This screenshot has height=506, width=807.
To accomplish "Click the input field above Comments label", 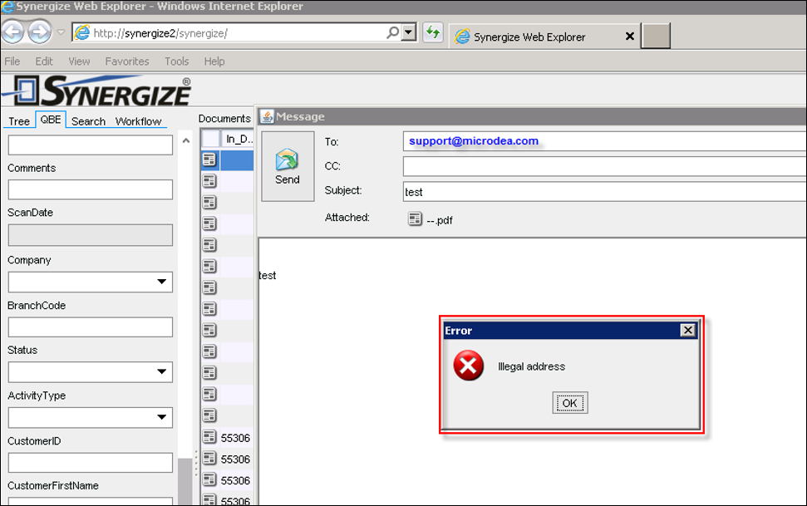I will pyautogui.click(x=90, y=145).
